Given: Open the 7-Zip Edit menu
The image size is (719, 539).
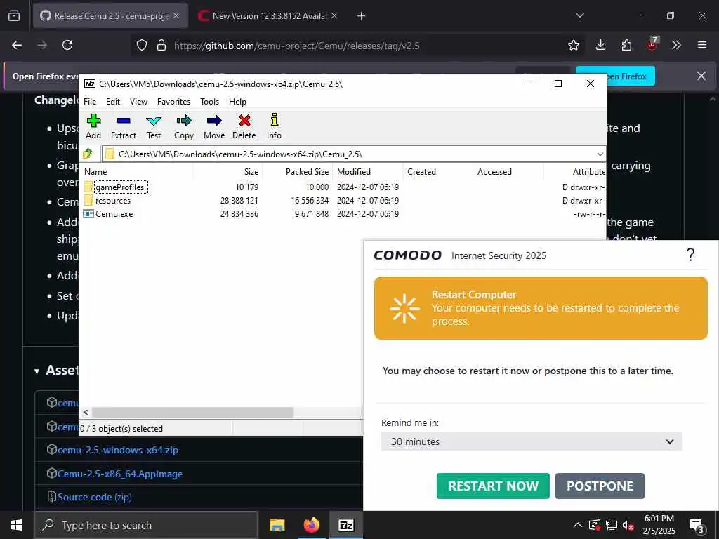Looking at the screenshot, I should [113, 102].
